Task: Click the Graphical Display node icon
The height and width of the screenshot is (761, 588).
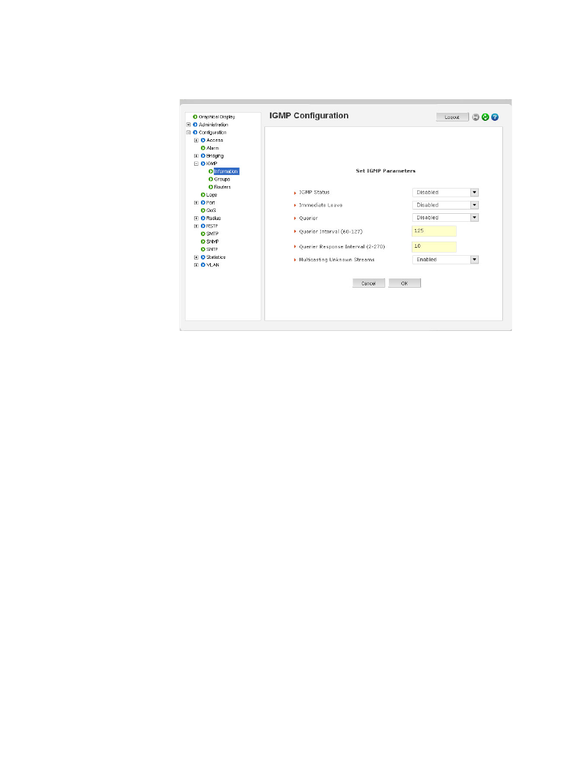Action: coord(195,116)
